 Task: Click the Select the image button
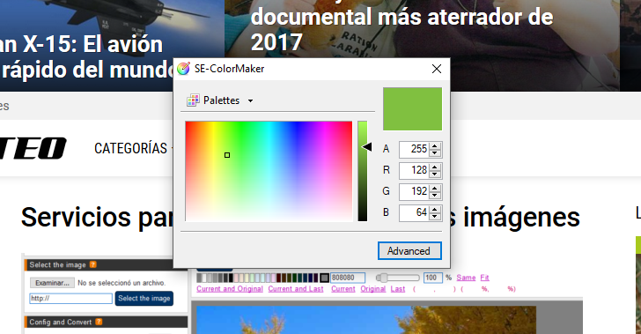[x=144, y=299]
